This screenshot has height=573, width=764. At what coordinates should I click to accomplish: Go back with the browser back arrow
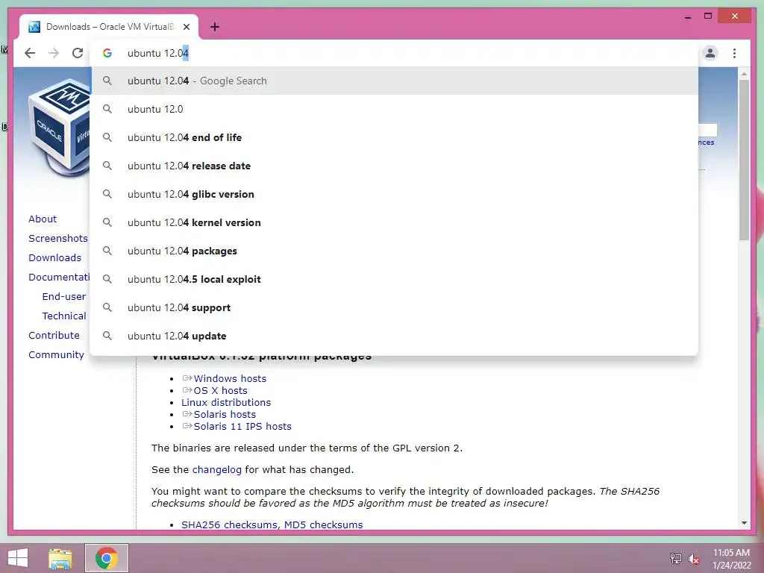tap(30, 53)
